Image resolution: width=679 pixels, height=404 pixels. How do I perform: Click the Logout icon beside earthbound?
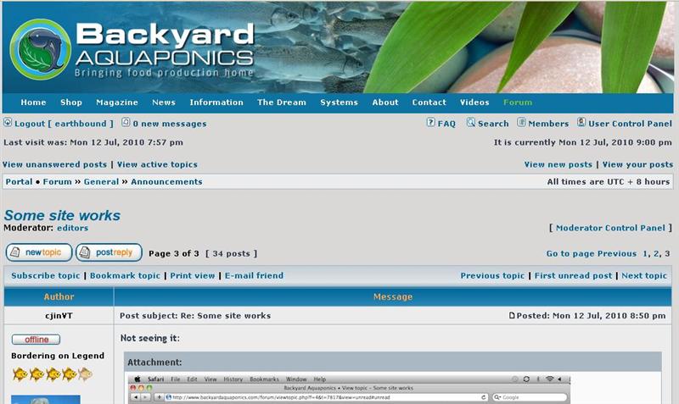8,123
